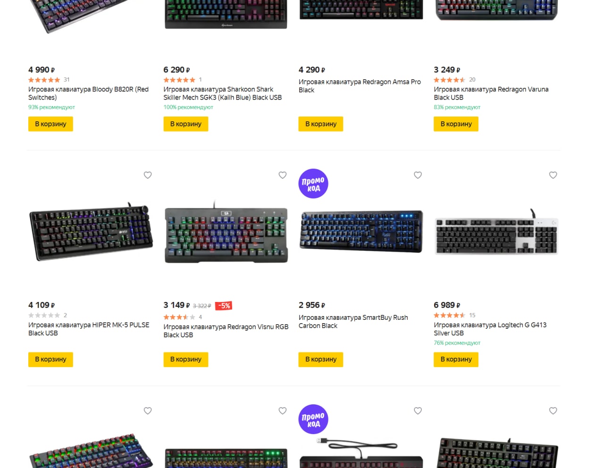Click heart icon on Logitech G G413
Screen dimensions: 604x468
click(x=553, y=175)
